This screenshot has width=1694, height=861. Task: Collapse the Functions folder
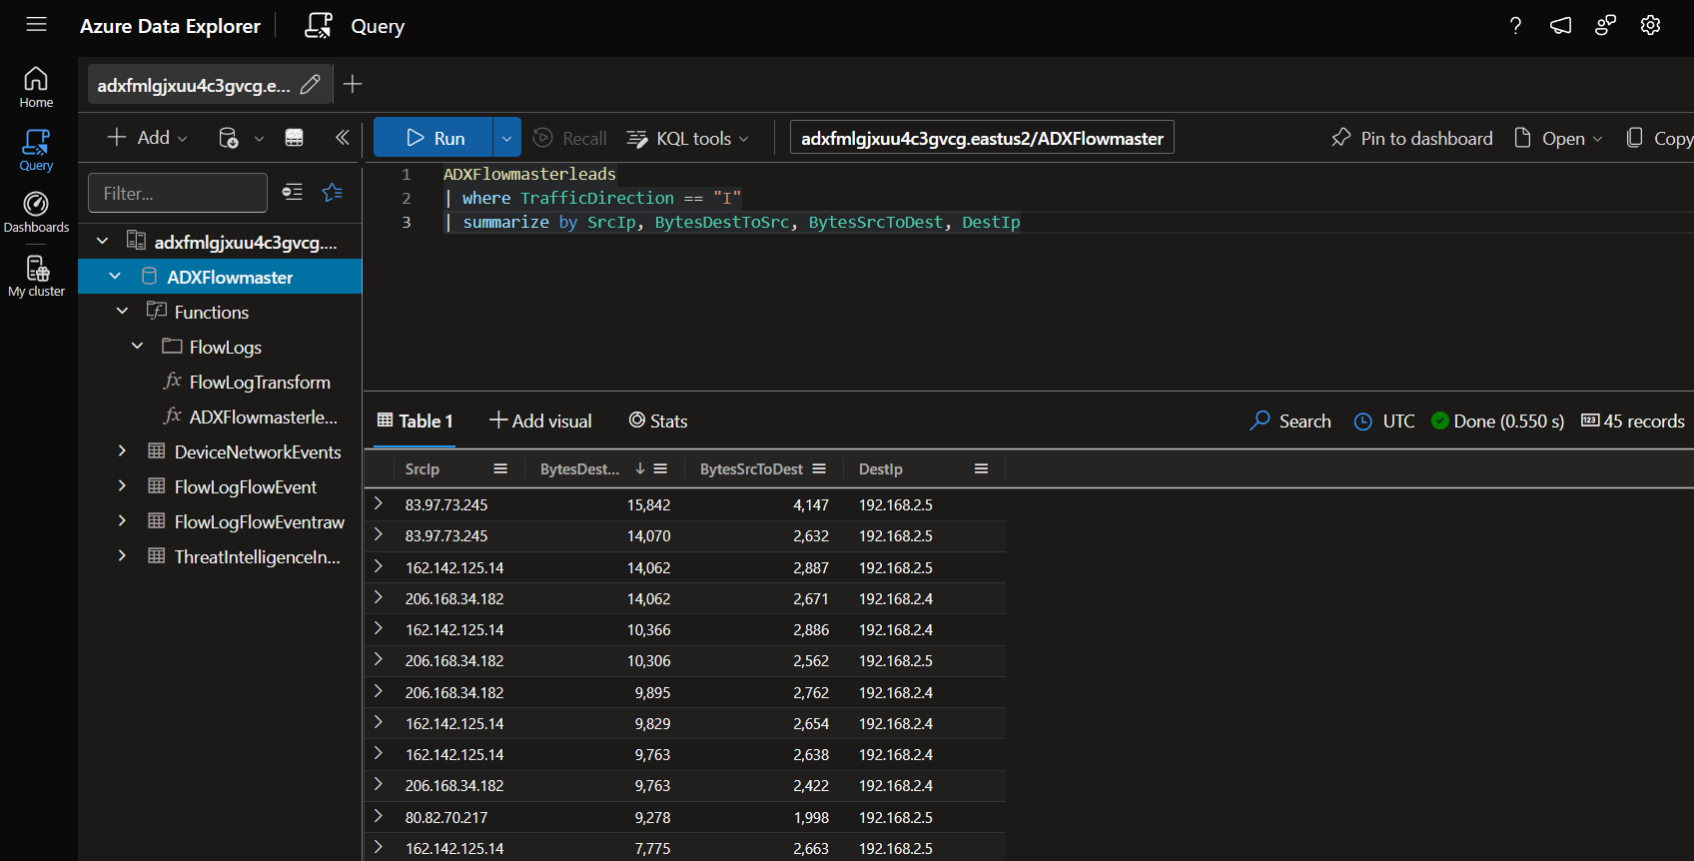(x=122, y=311)
